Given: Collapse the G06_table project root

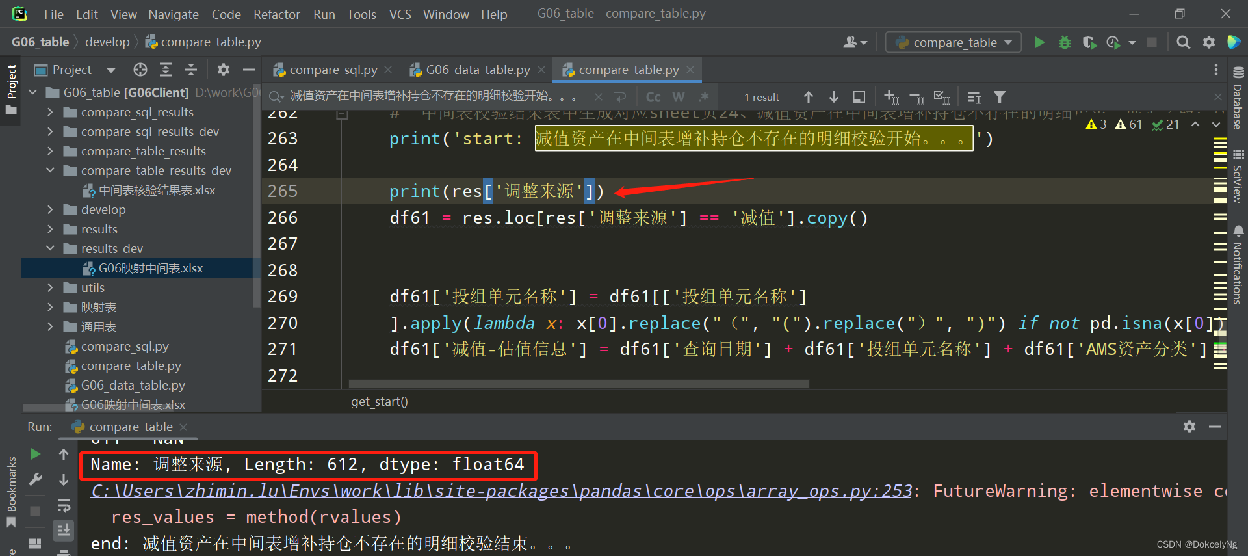Looking at the screenshot, I should [x=32, y=92].
